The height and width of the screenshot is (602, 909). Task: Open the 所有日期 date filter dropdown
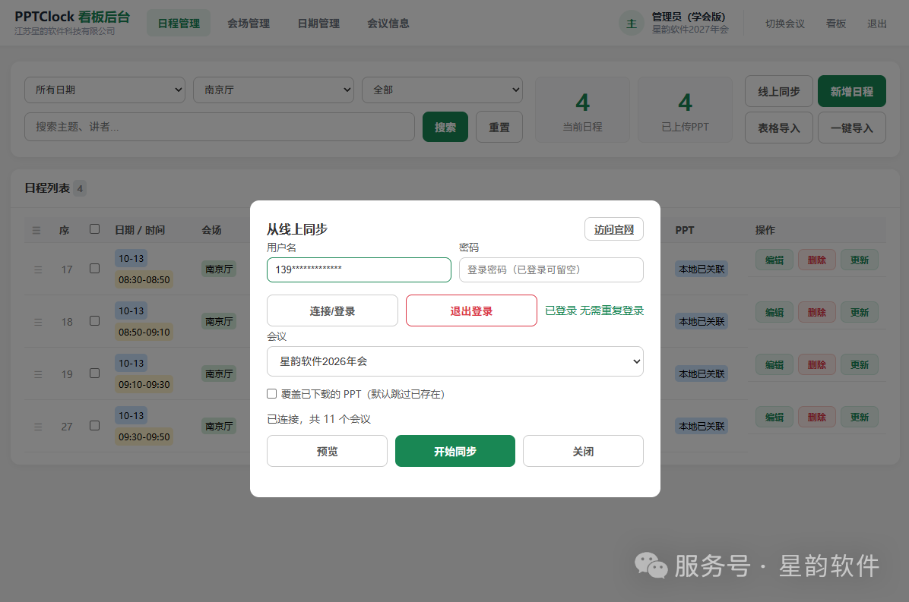[105, 90]
